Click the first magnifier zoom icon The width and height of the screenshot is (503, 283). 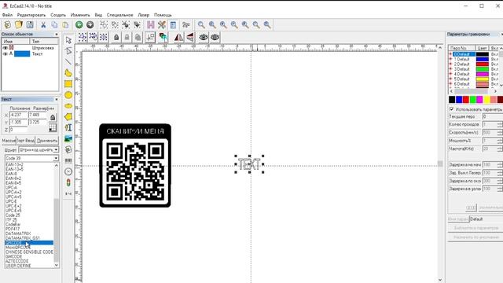pyautogui.click(x=201, y=24)
